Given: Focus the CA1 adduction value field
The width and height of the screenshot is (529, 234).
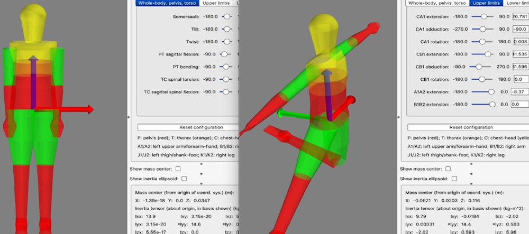Looking at the screenshot, I should (520, 29).
